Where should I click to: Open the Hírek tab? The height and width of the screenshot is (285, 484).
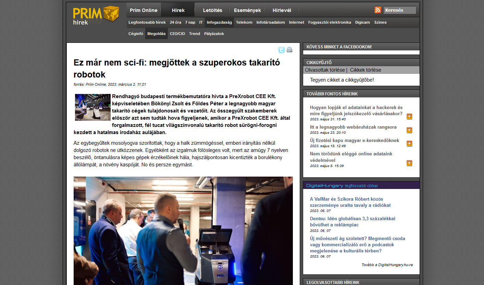click(x=178, y=10)
